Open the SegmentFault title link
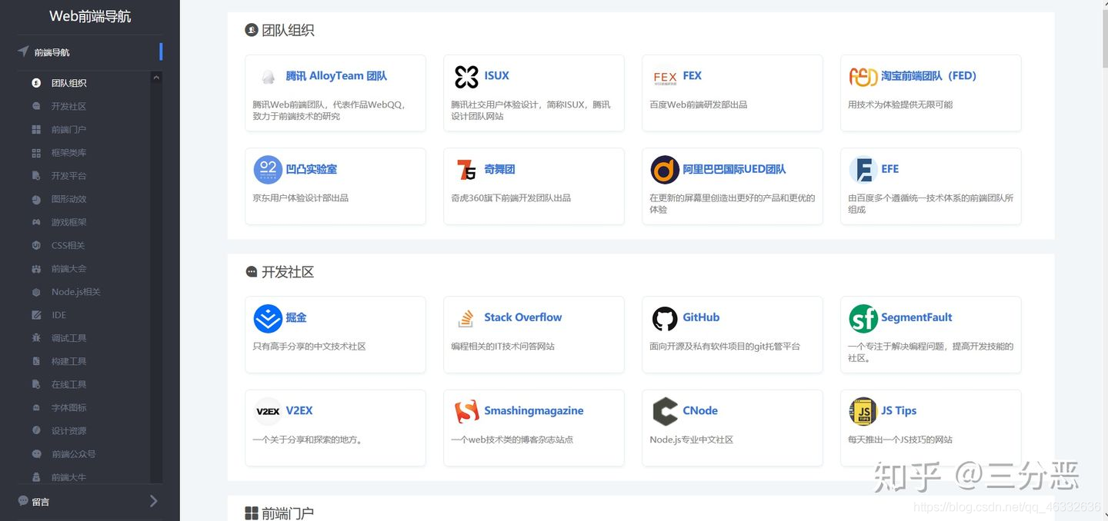The image size is (1108, 521). tap(916, 317)
